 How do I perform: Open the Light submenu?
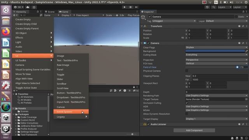coord(33,42)
